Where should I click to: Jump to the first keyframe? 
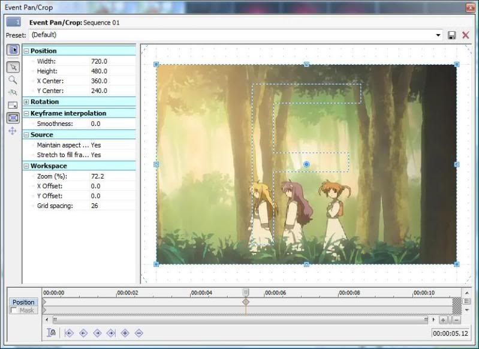pyautogui.click(x=69, y=333)
